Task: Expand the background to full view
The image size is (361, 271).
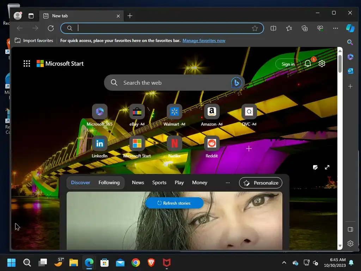Action: (x=327, y=167)
